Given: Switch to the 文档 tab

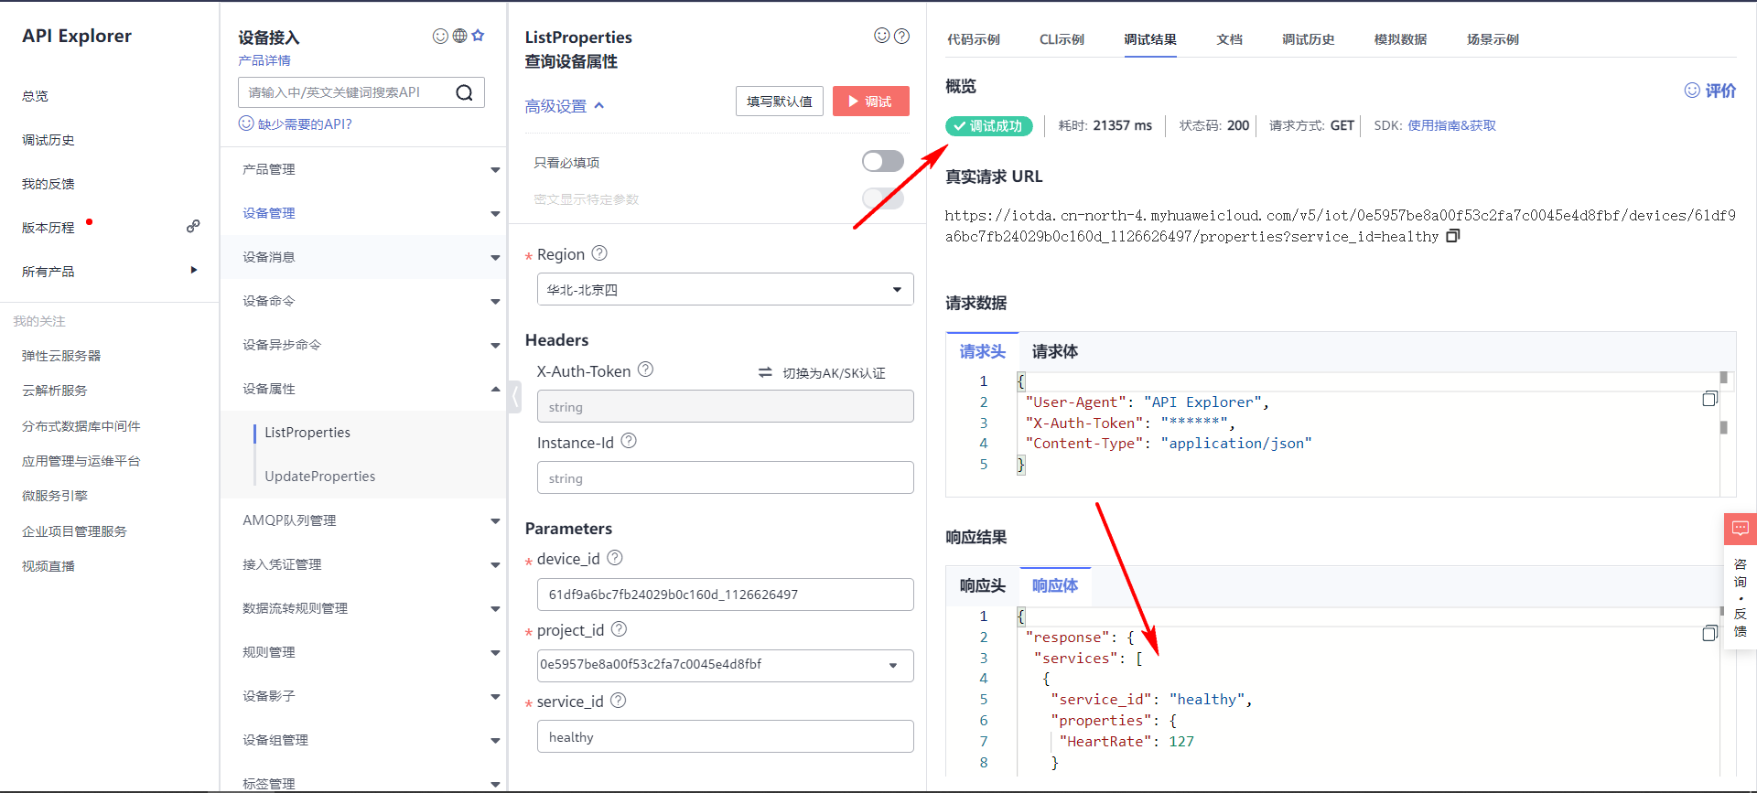Looking at the screenshot, I should click(1229, 39).
